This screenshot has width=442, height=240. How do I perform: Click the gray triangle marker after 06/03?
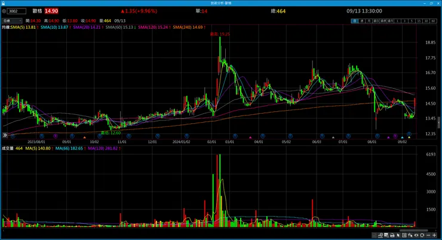333,138
